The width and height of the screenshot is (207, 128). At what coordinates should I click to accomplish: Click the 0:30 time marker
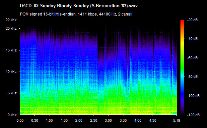[34, 120]
